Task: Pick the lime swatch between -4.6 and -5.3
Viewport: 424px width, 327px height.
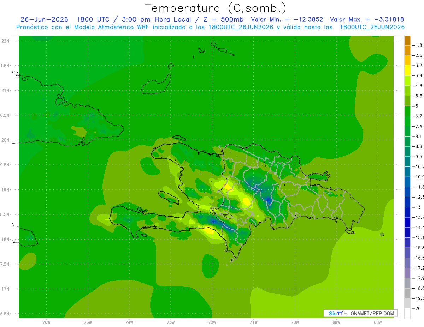Action: (x=407, y=91)
